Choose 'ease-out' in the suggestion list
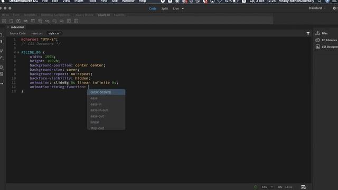Viewport: 338px width, 190px height. 106,116
